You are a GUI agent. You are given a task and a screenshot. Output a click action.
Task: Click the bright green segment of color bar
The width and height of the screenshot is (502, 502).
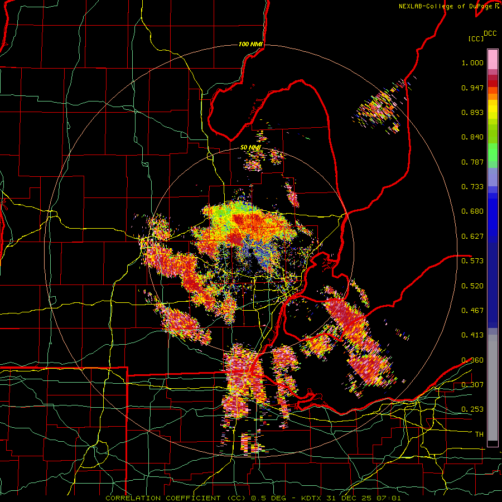(x=493, y=152)
